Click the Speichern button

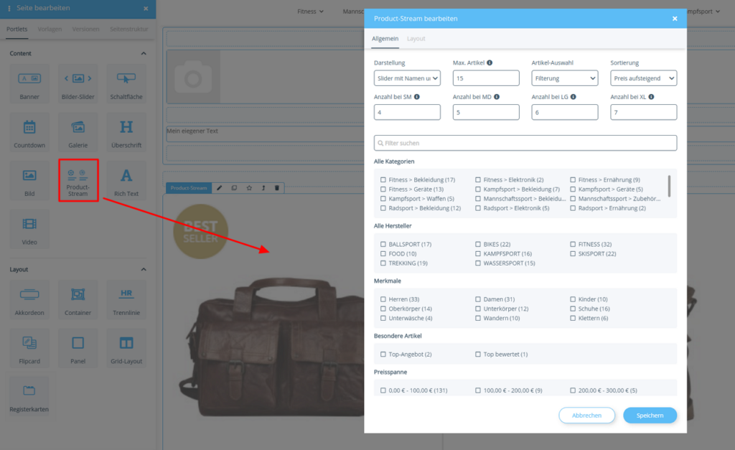tap(650, 415)
